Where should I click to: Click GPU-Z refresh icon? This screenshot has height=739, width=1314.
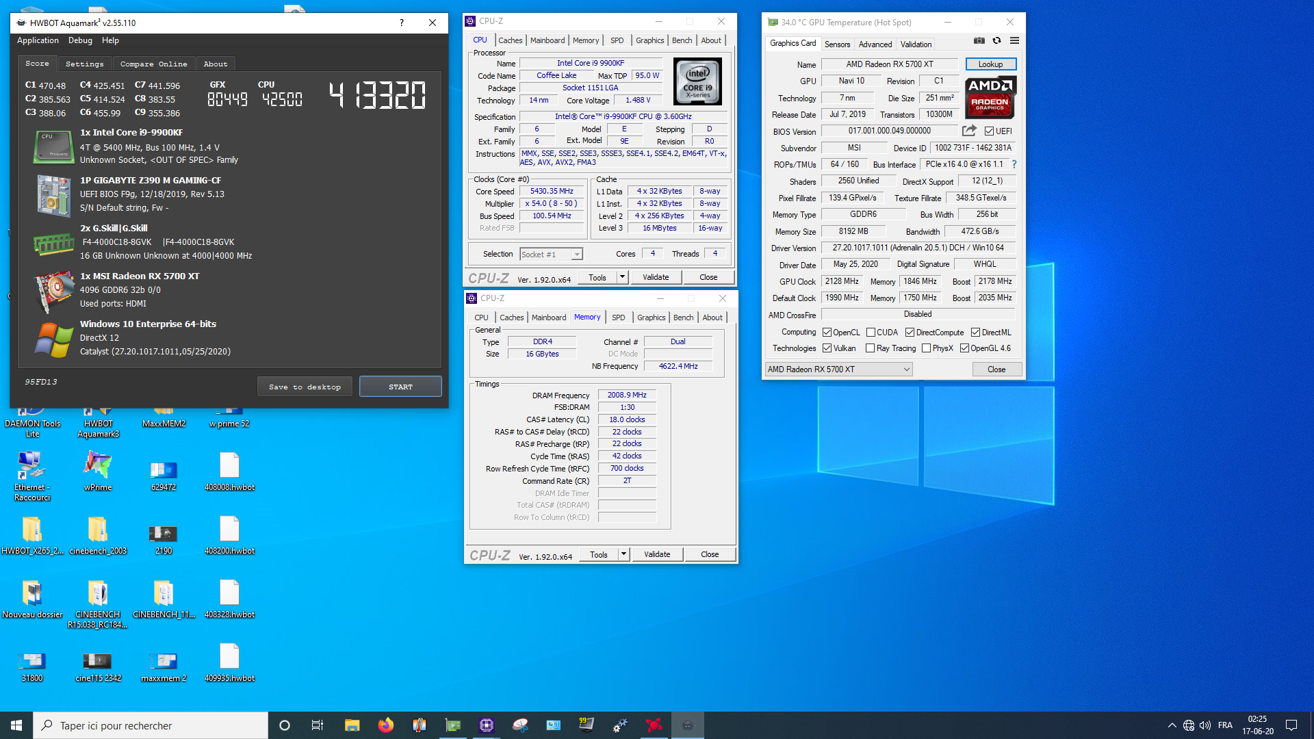tap(997, 41)
